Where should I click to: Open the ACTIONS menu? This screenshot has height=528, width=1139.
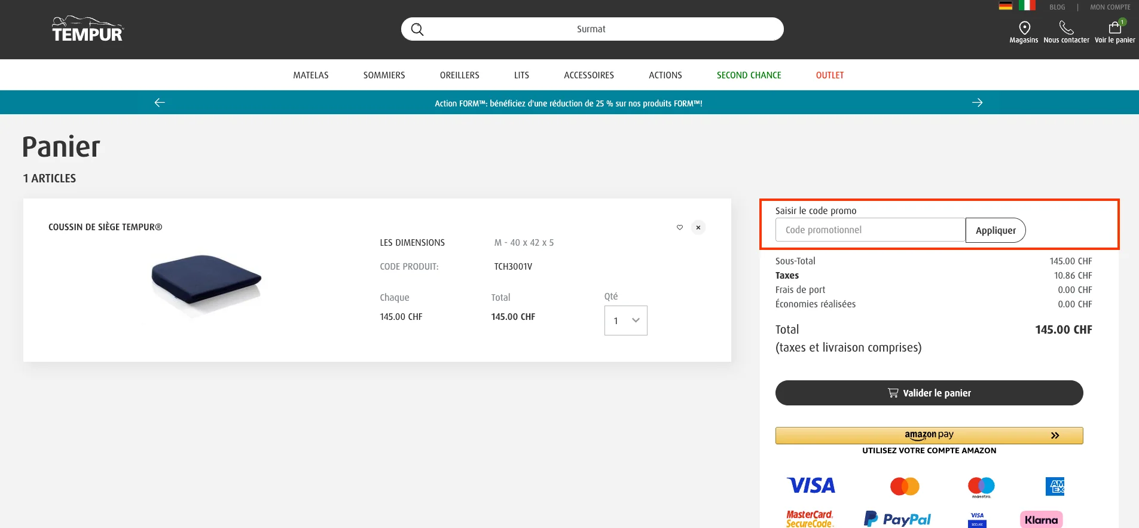pyautogui.click(x=665, y=75)
